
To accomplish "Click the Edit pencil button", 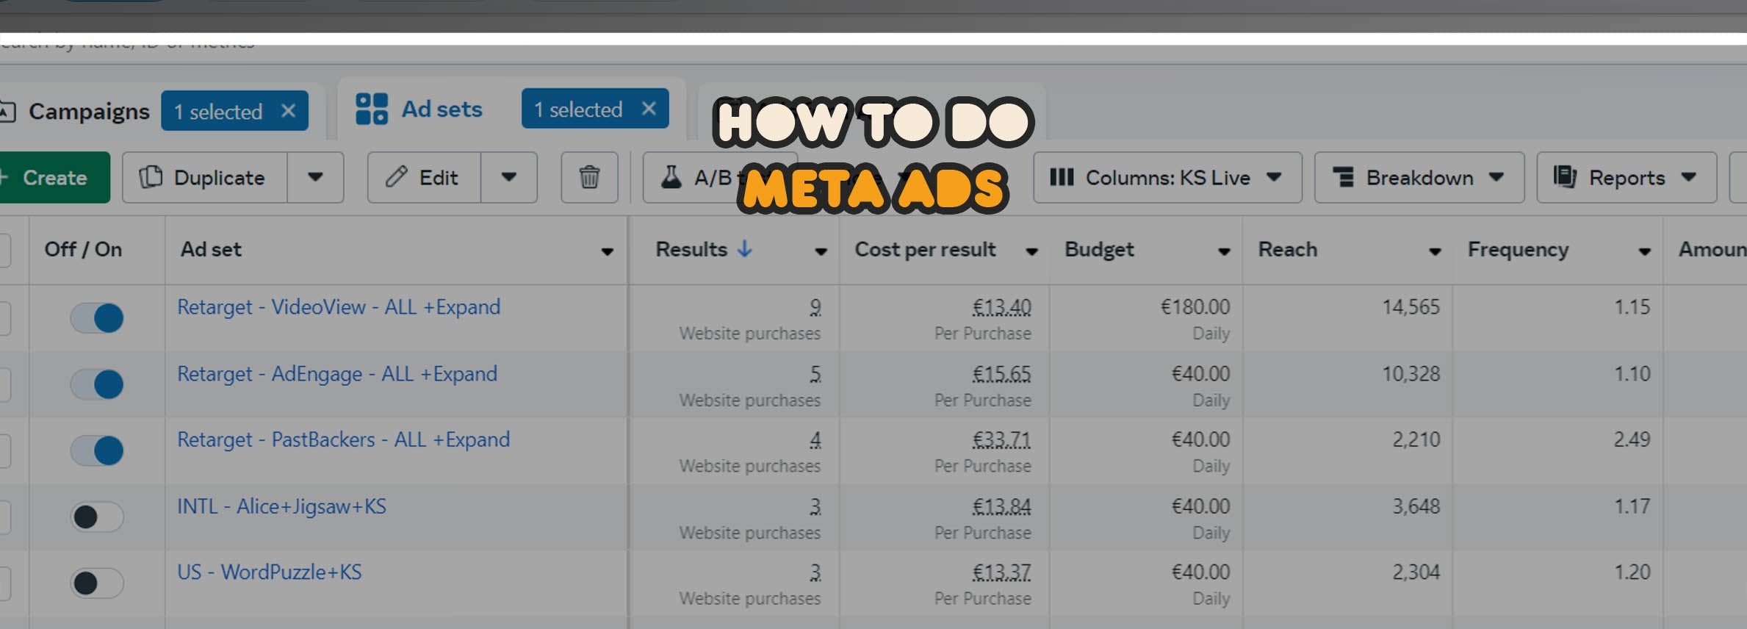I will (x=424, y=178).
